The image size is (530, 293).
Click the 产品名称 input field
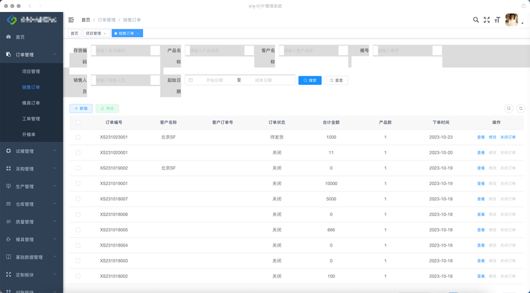[219, 51]
